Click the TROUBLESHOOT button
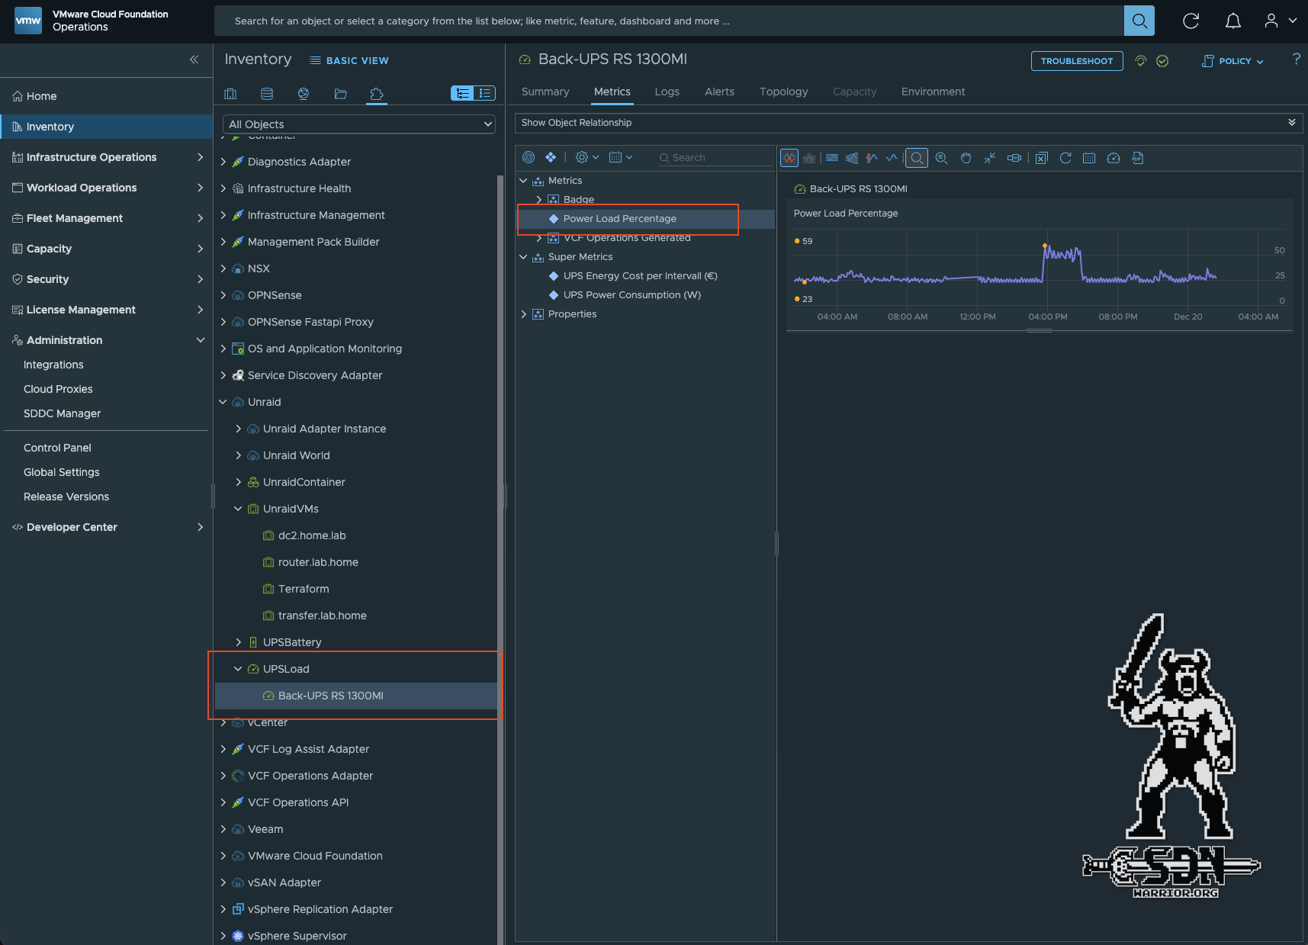Image resolution: width=1308 pixels, height=945 pixels. pyautogui.click(x=1076, y=61)
